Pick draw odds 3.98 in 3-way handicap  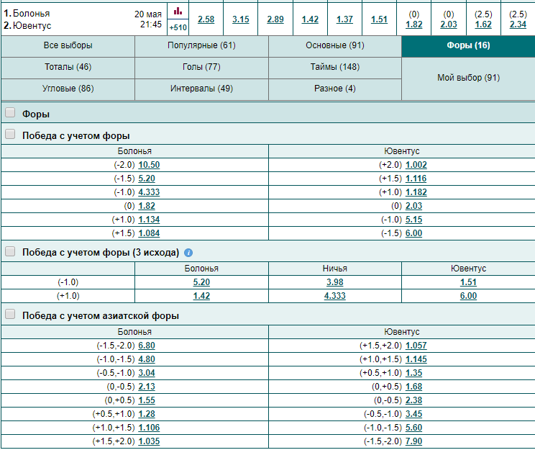pyautogui.click(x=334, y=282)
